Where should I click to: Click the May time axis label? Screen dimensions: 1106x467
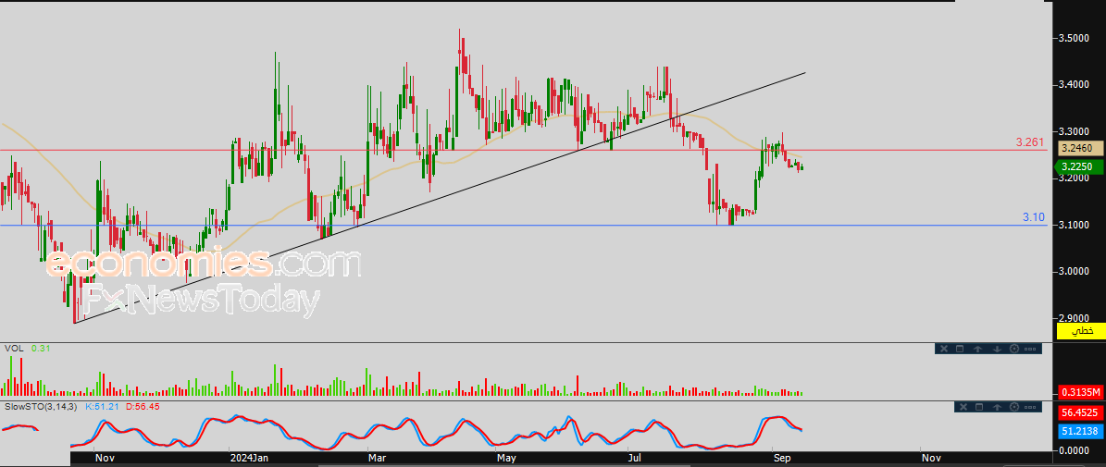click(506, 458)
